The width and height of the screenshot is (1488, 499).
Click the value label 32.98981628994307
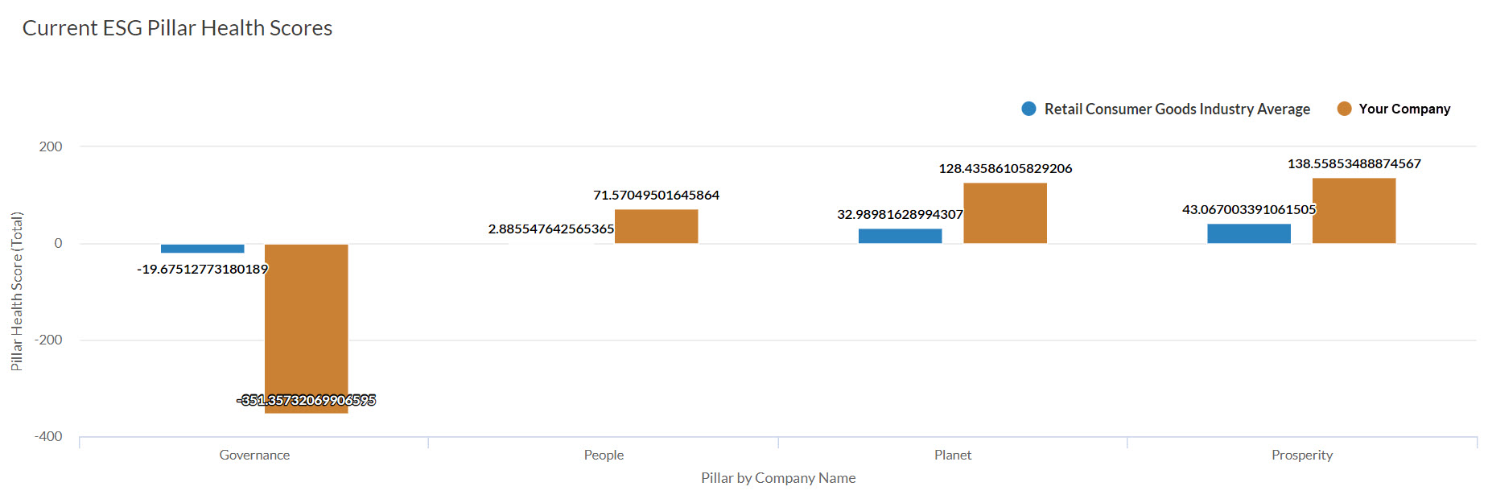(900, 214)
